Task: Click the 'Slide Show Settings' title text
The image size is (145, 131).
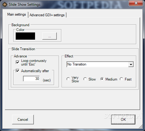Action: tap(24, 5)
